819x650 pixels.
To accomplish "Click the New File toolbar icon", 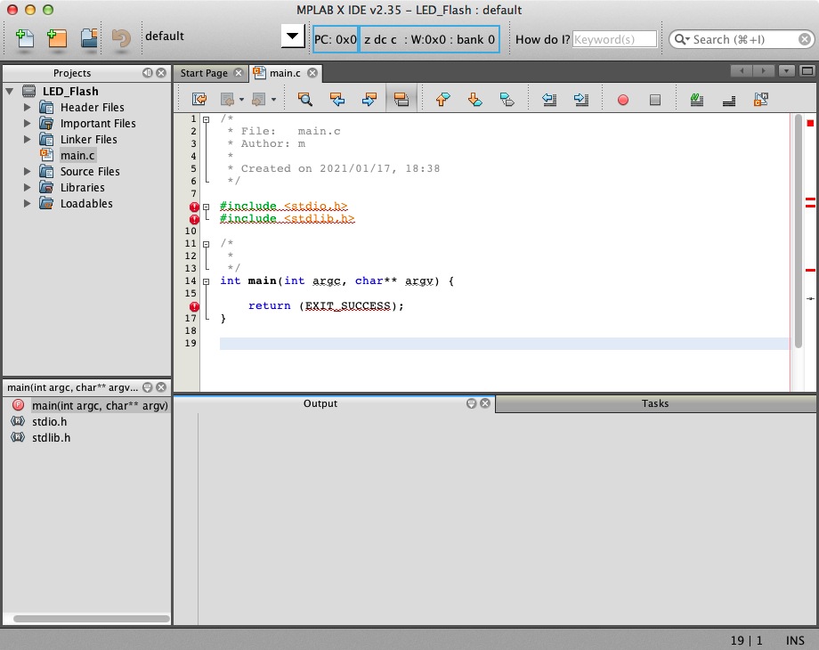I will point(25,38).
